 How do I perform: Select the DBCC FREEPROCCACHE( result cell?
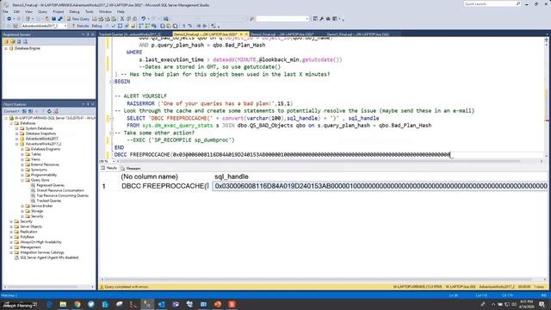165,186
